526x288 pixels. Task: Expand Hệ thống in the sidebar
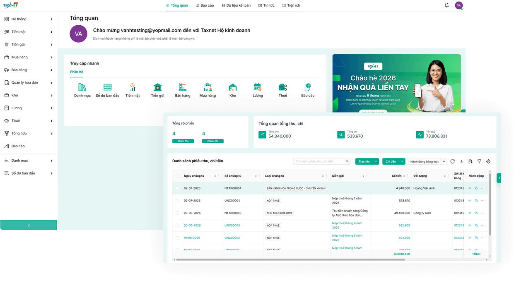[x=29, y=19]
